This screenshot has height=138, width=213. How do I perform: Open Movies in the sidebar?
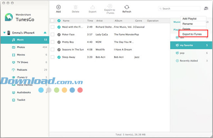(x=25, y=55)
